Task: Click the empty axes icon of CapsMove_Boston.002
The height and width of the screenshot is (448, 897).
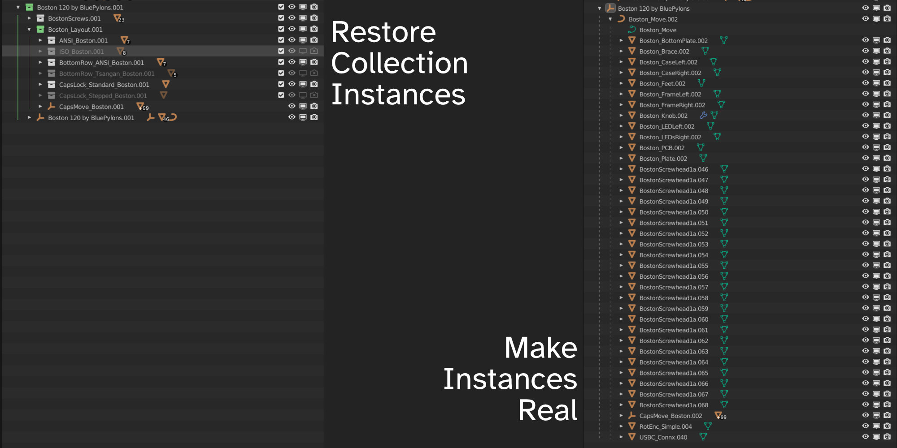Action: click(x=632, y=416)
